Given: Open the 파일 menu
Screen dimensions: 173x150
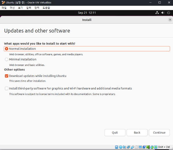Looking at the screenshot, I should 4,8.
